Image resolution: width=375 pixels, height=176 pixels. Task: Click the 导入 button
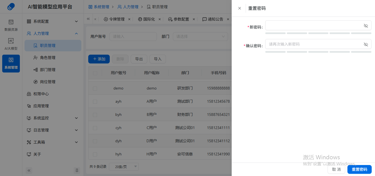tap(158, 59)
